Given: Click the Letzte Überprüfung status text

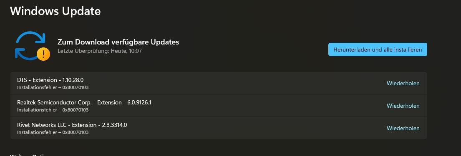Looking at the screenshot, I should (100, 51).
